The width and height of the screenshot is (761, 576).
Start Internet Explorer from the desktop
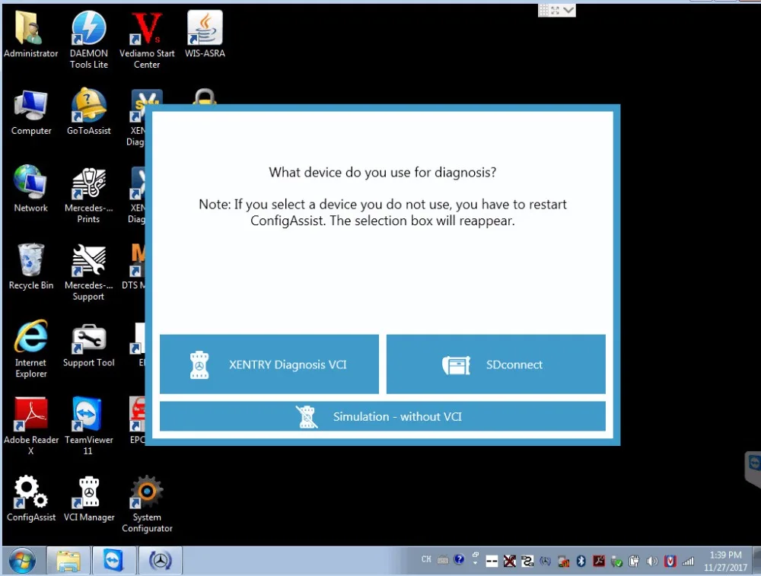click(30, 349)
